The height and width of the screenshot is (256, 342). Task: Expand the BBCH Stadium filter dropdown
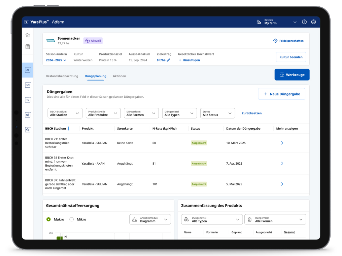tap(65, 113)
